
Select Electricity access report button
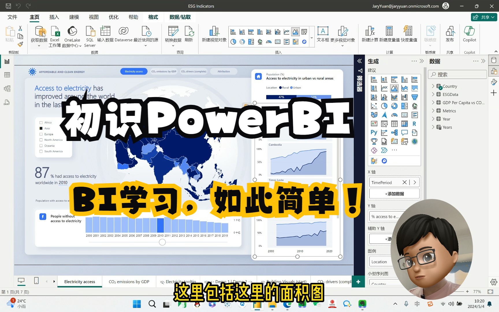point(134,71)
